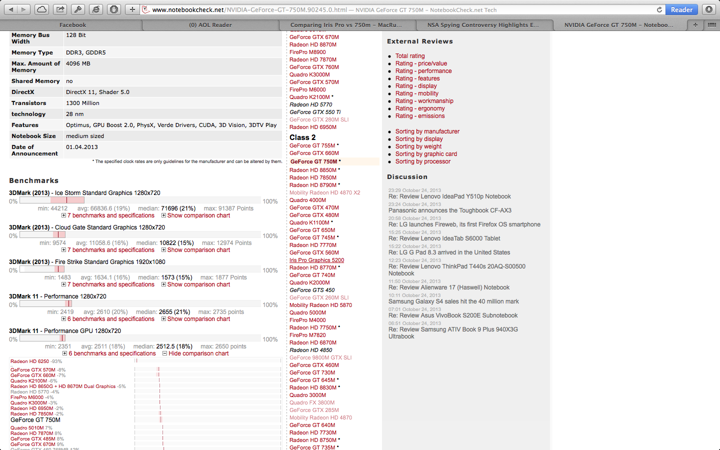Open the Total rating link
The image size is (720, 450).
410,56
